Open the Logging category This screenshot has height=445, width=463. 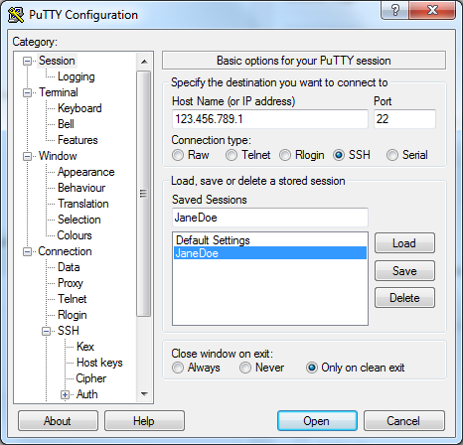(77, 76)
